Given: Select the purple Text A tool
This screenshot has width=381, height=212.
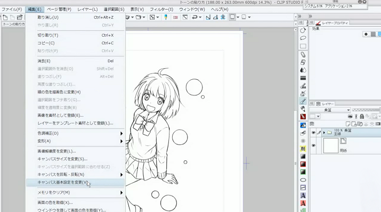Looking at the screenshot, I should pos(303,195).
